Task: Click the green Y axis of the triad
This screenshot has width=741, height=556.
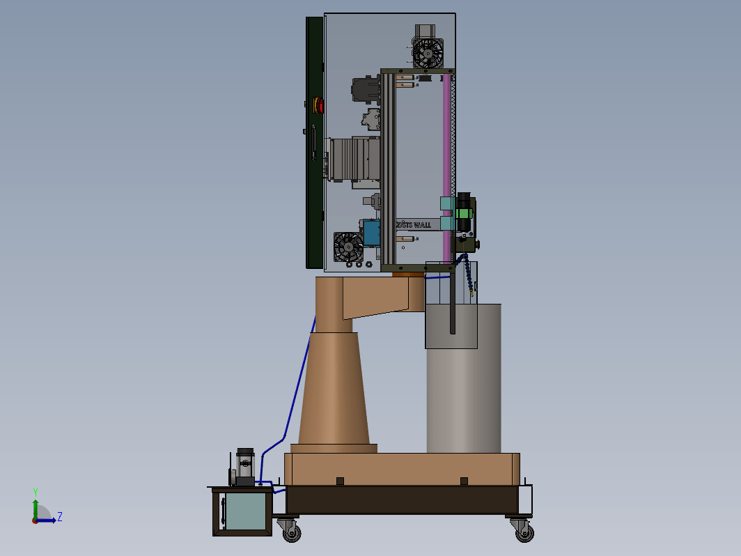Action: click(x=36, y=510)
